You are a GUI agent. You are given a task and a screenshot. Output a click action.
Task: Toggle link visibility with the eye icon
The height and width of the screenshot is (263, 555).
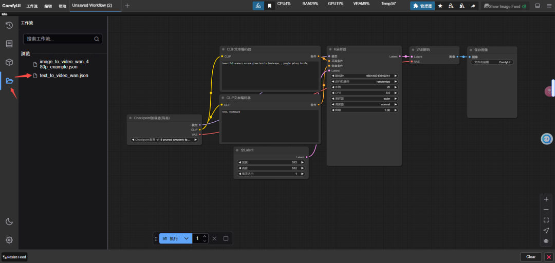[x=546, y=241]
